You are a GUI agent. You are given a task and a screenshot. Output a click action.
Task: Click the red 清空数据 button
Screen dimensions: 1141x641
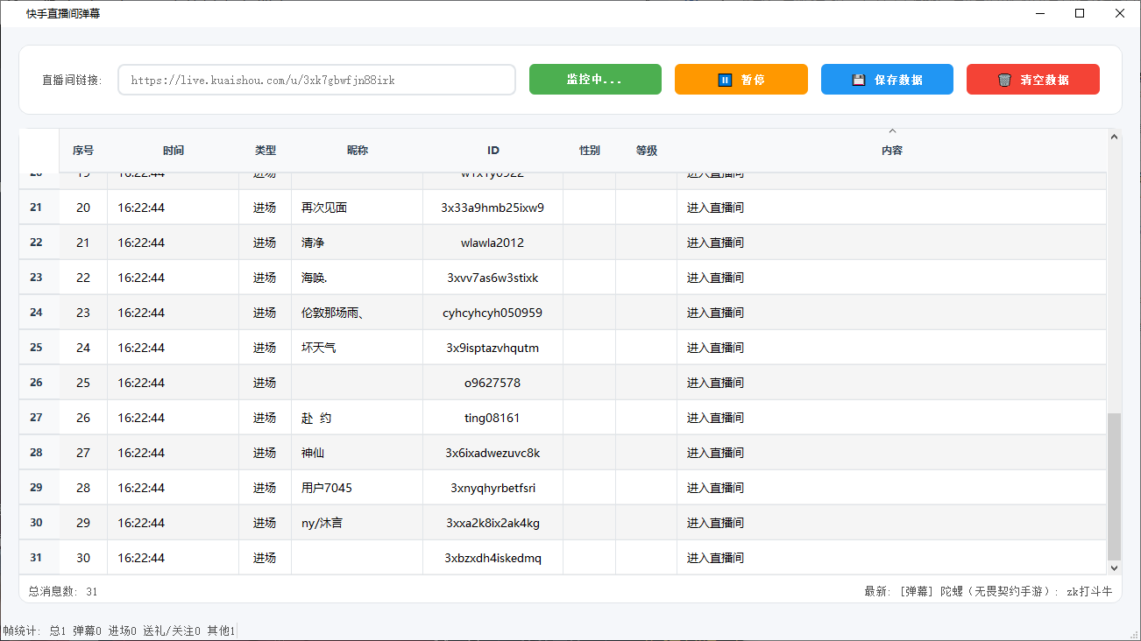click(x=1033, y=79)
